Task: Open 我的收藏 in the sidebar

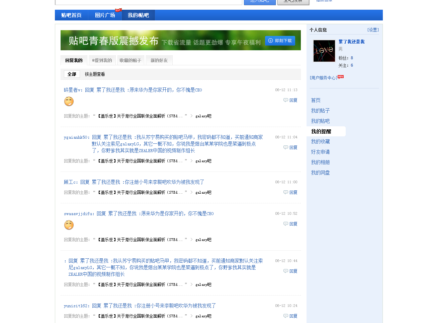Action: click(x=321, y=141)
